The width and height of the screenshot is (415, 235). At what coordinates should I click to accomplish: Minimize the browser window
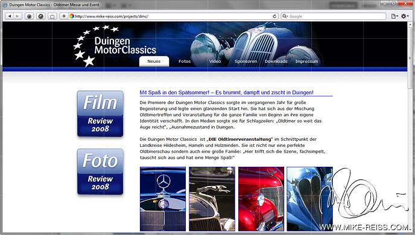tap(385, 3)
